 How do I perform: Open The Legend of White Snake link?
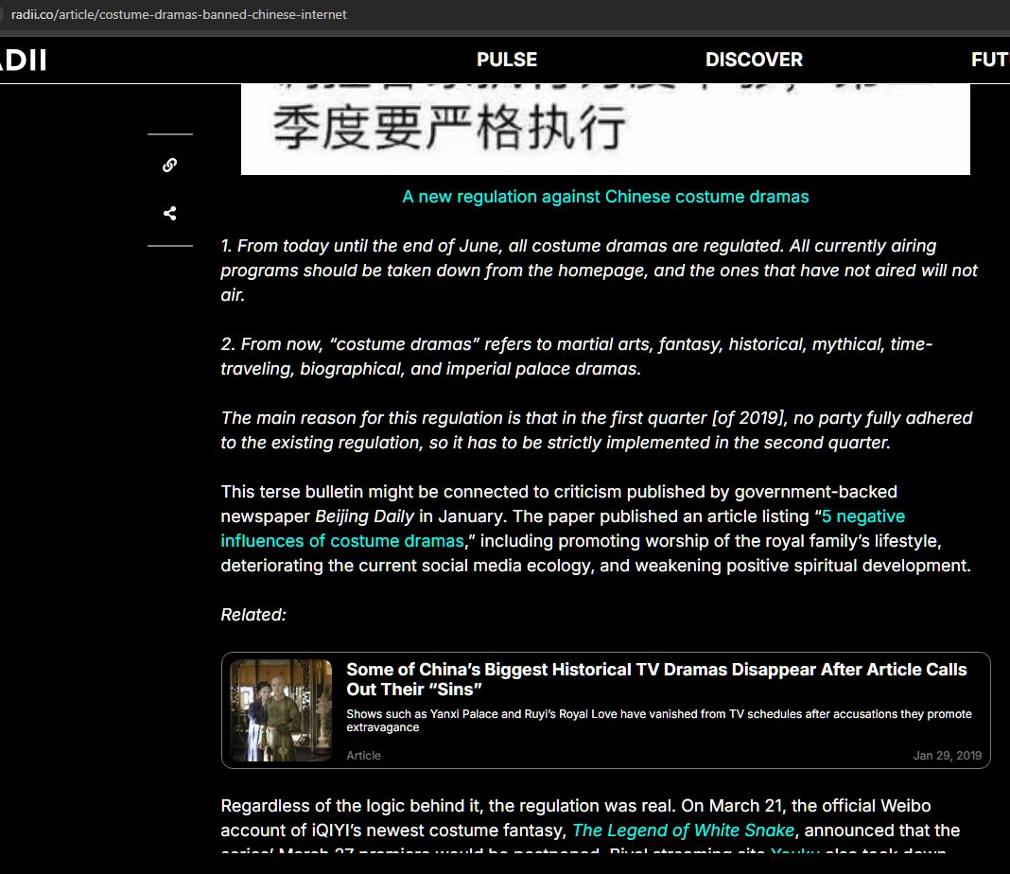coord(683,830)
